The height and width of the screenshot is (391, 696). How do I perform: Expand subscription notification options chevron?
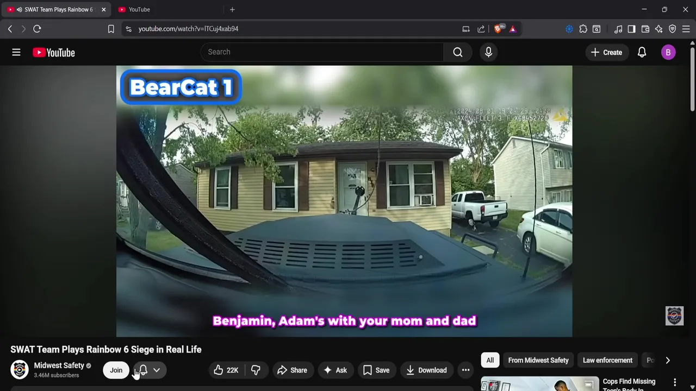[157, 370]
